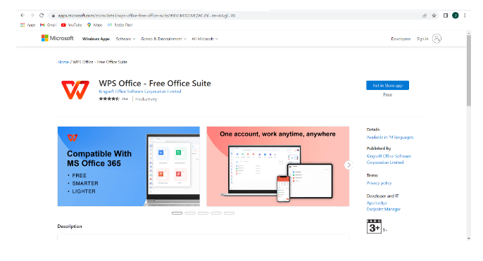Open Kingsoft Office Software publisher link under title
483x261 pixels.
140,91
